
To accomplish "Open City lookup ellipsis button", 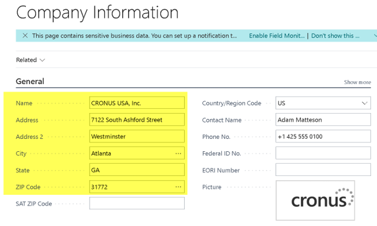I will 178,153.
